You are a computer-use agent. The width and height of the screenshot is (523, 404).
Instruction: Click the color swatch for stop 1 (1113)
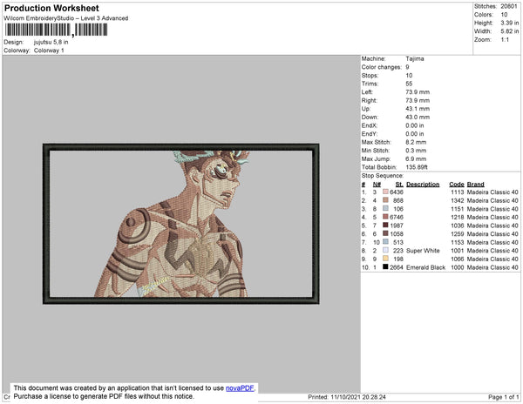pyautogui.click(x=385, y=192)
